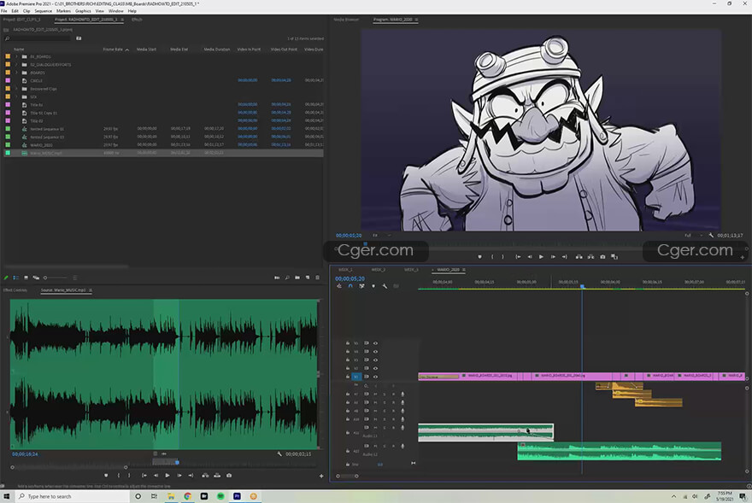The width and height of the screenshot is (752, 503).
Task: Click Insert in the Source monitor
Action: click(205, 476)
